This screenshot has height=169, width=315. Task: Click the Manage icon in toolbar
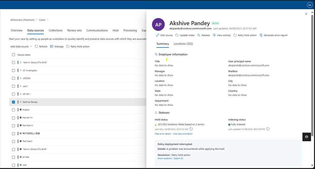(x=52, y=47)
